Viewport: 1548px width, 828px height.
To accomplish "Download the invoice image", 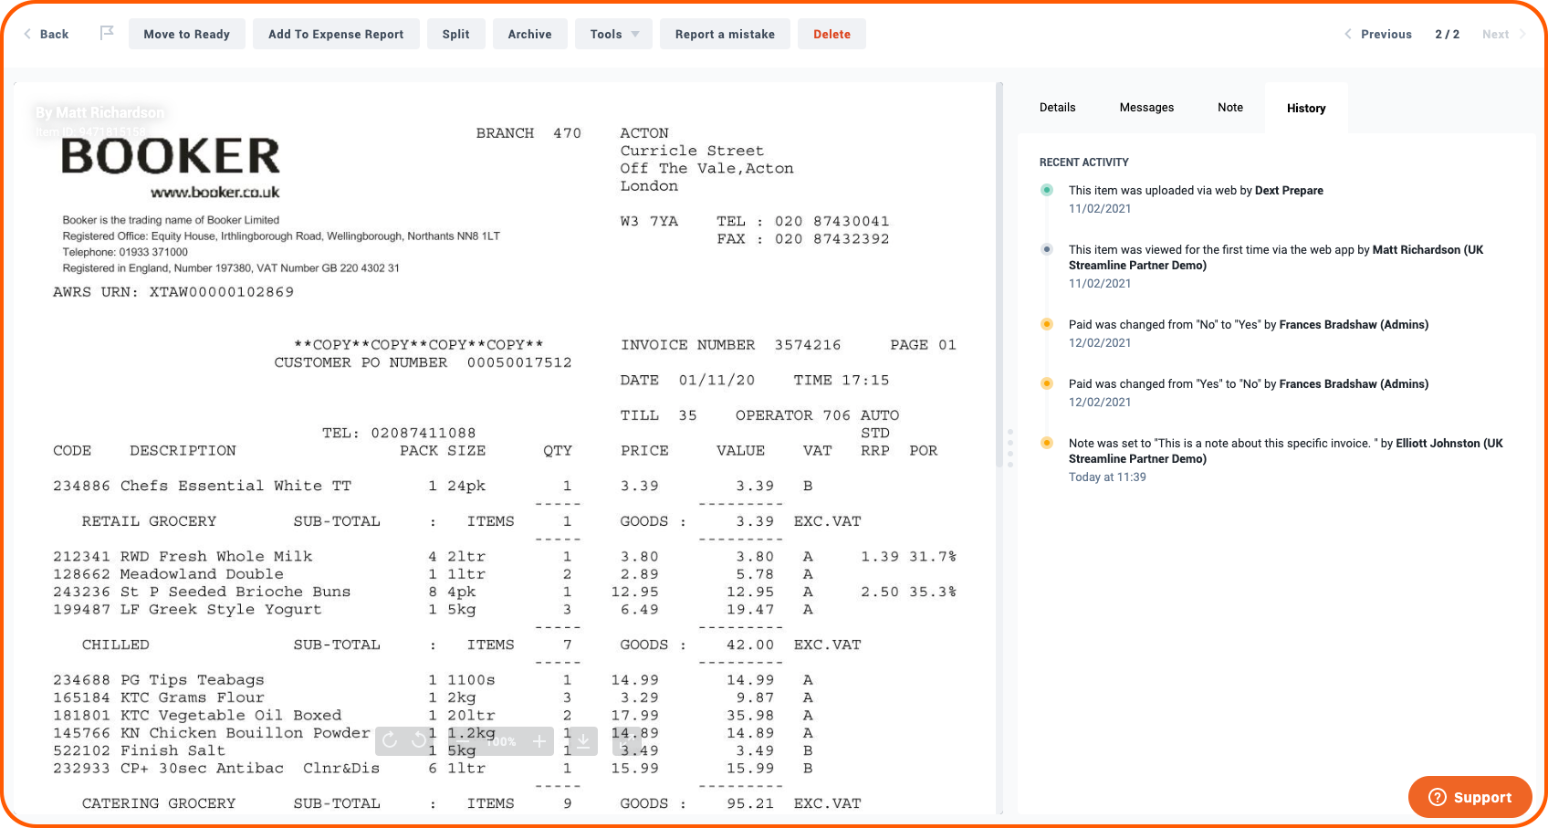I will (x=583, y=741).
